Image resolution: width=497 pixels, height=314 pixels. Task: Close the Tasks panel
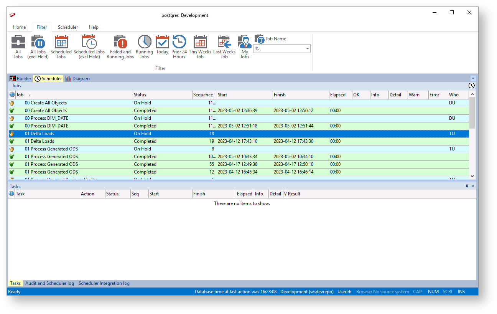473,186
